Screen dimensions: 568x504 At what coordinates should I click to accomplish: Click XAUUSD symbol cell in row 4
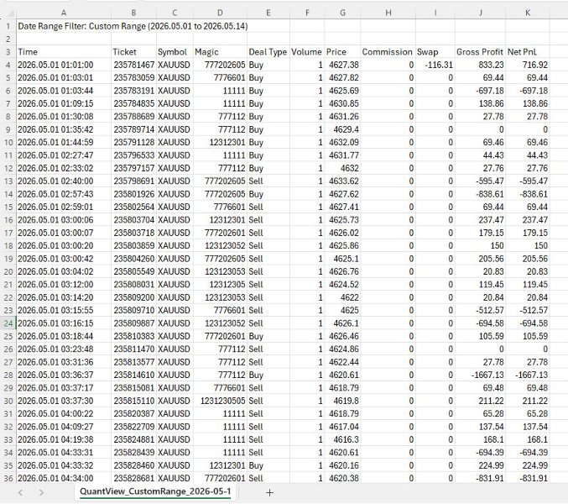point(175,65)
